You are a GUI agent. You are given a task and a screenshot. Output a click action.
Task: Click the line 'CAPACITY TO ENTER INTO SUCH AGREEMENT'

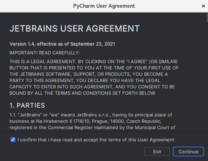[92, 87]
